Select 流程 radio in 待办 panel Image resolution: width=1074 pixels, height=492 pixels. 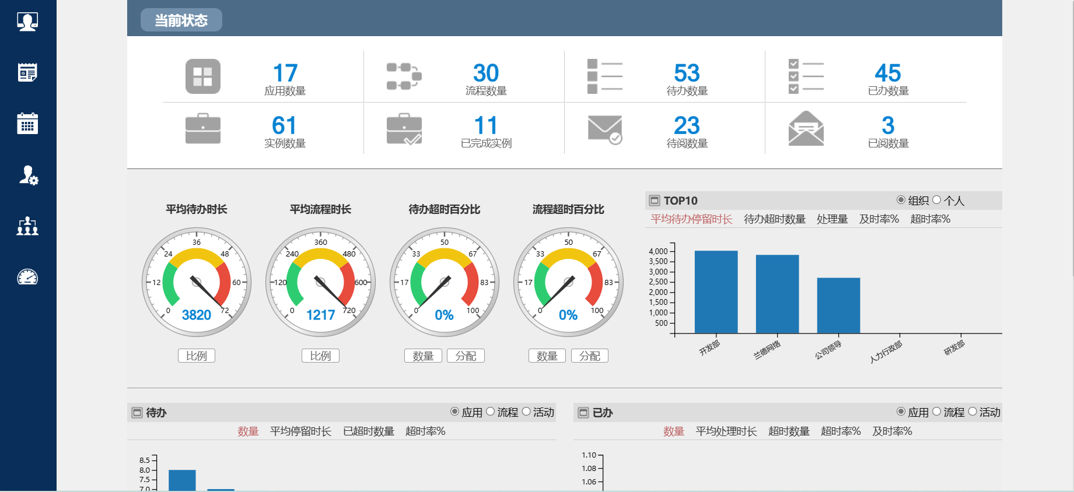491,412
